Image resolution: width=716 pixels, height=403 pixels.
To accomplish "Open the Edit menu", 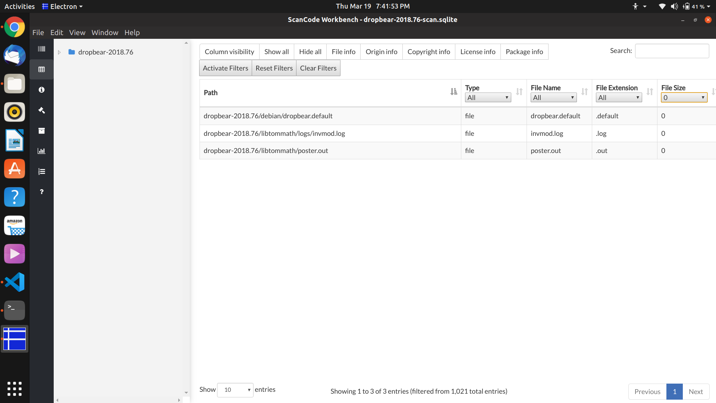I will [x=57, y=32].
